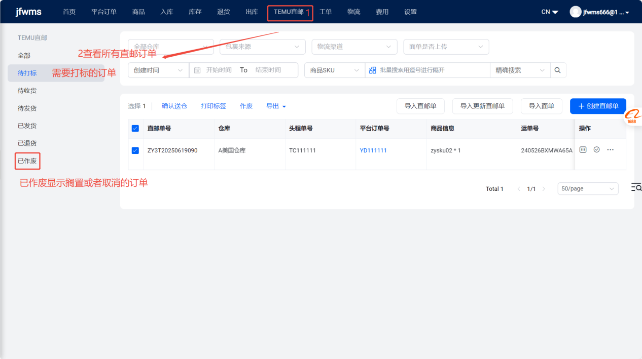Go to previous page arrow
This screenshot has height=359, width=642.
(x=519, y=189)
